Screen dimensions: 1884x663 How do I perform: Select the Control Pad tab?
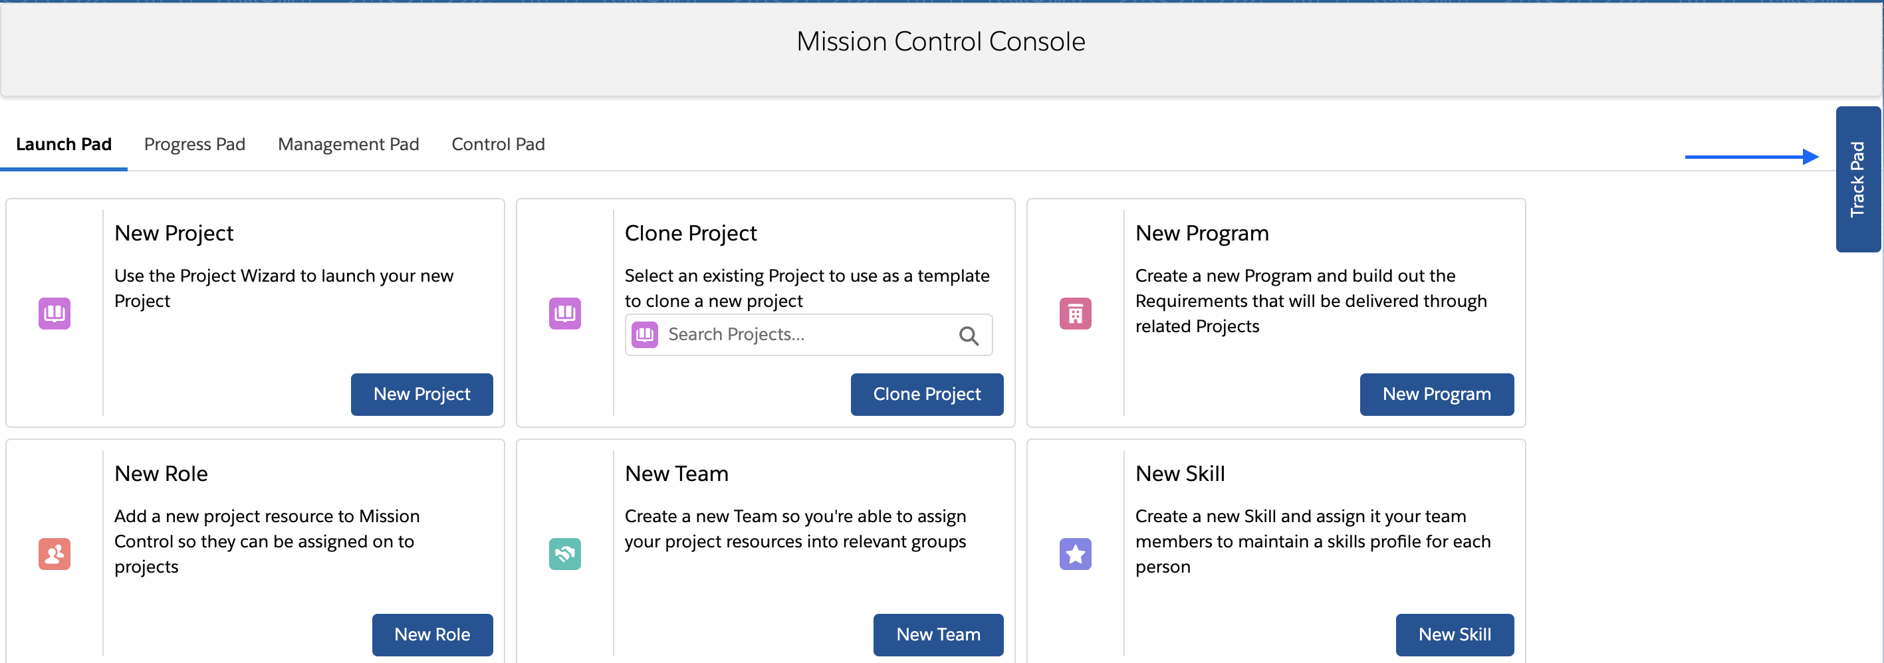tap(498, 144)
